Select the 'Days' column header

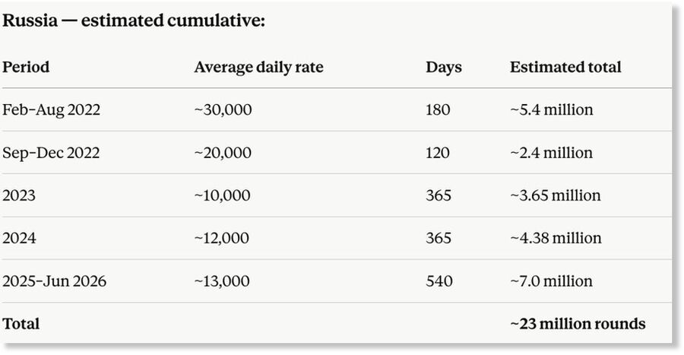pos(444,67)
